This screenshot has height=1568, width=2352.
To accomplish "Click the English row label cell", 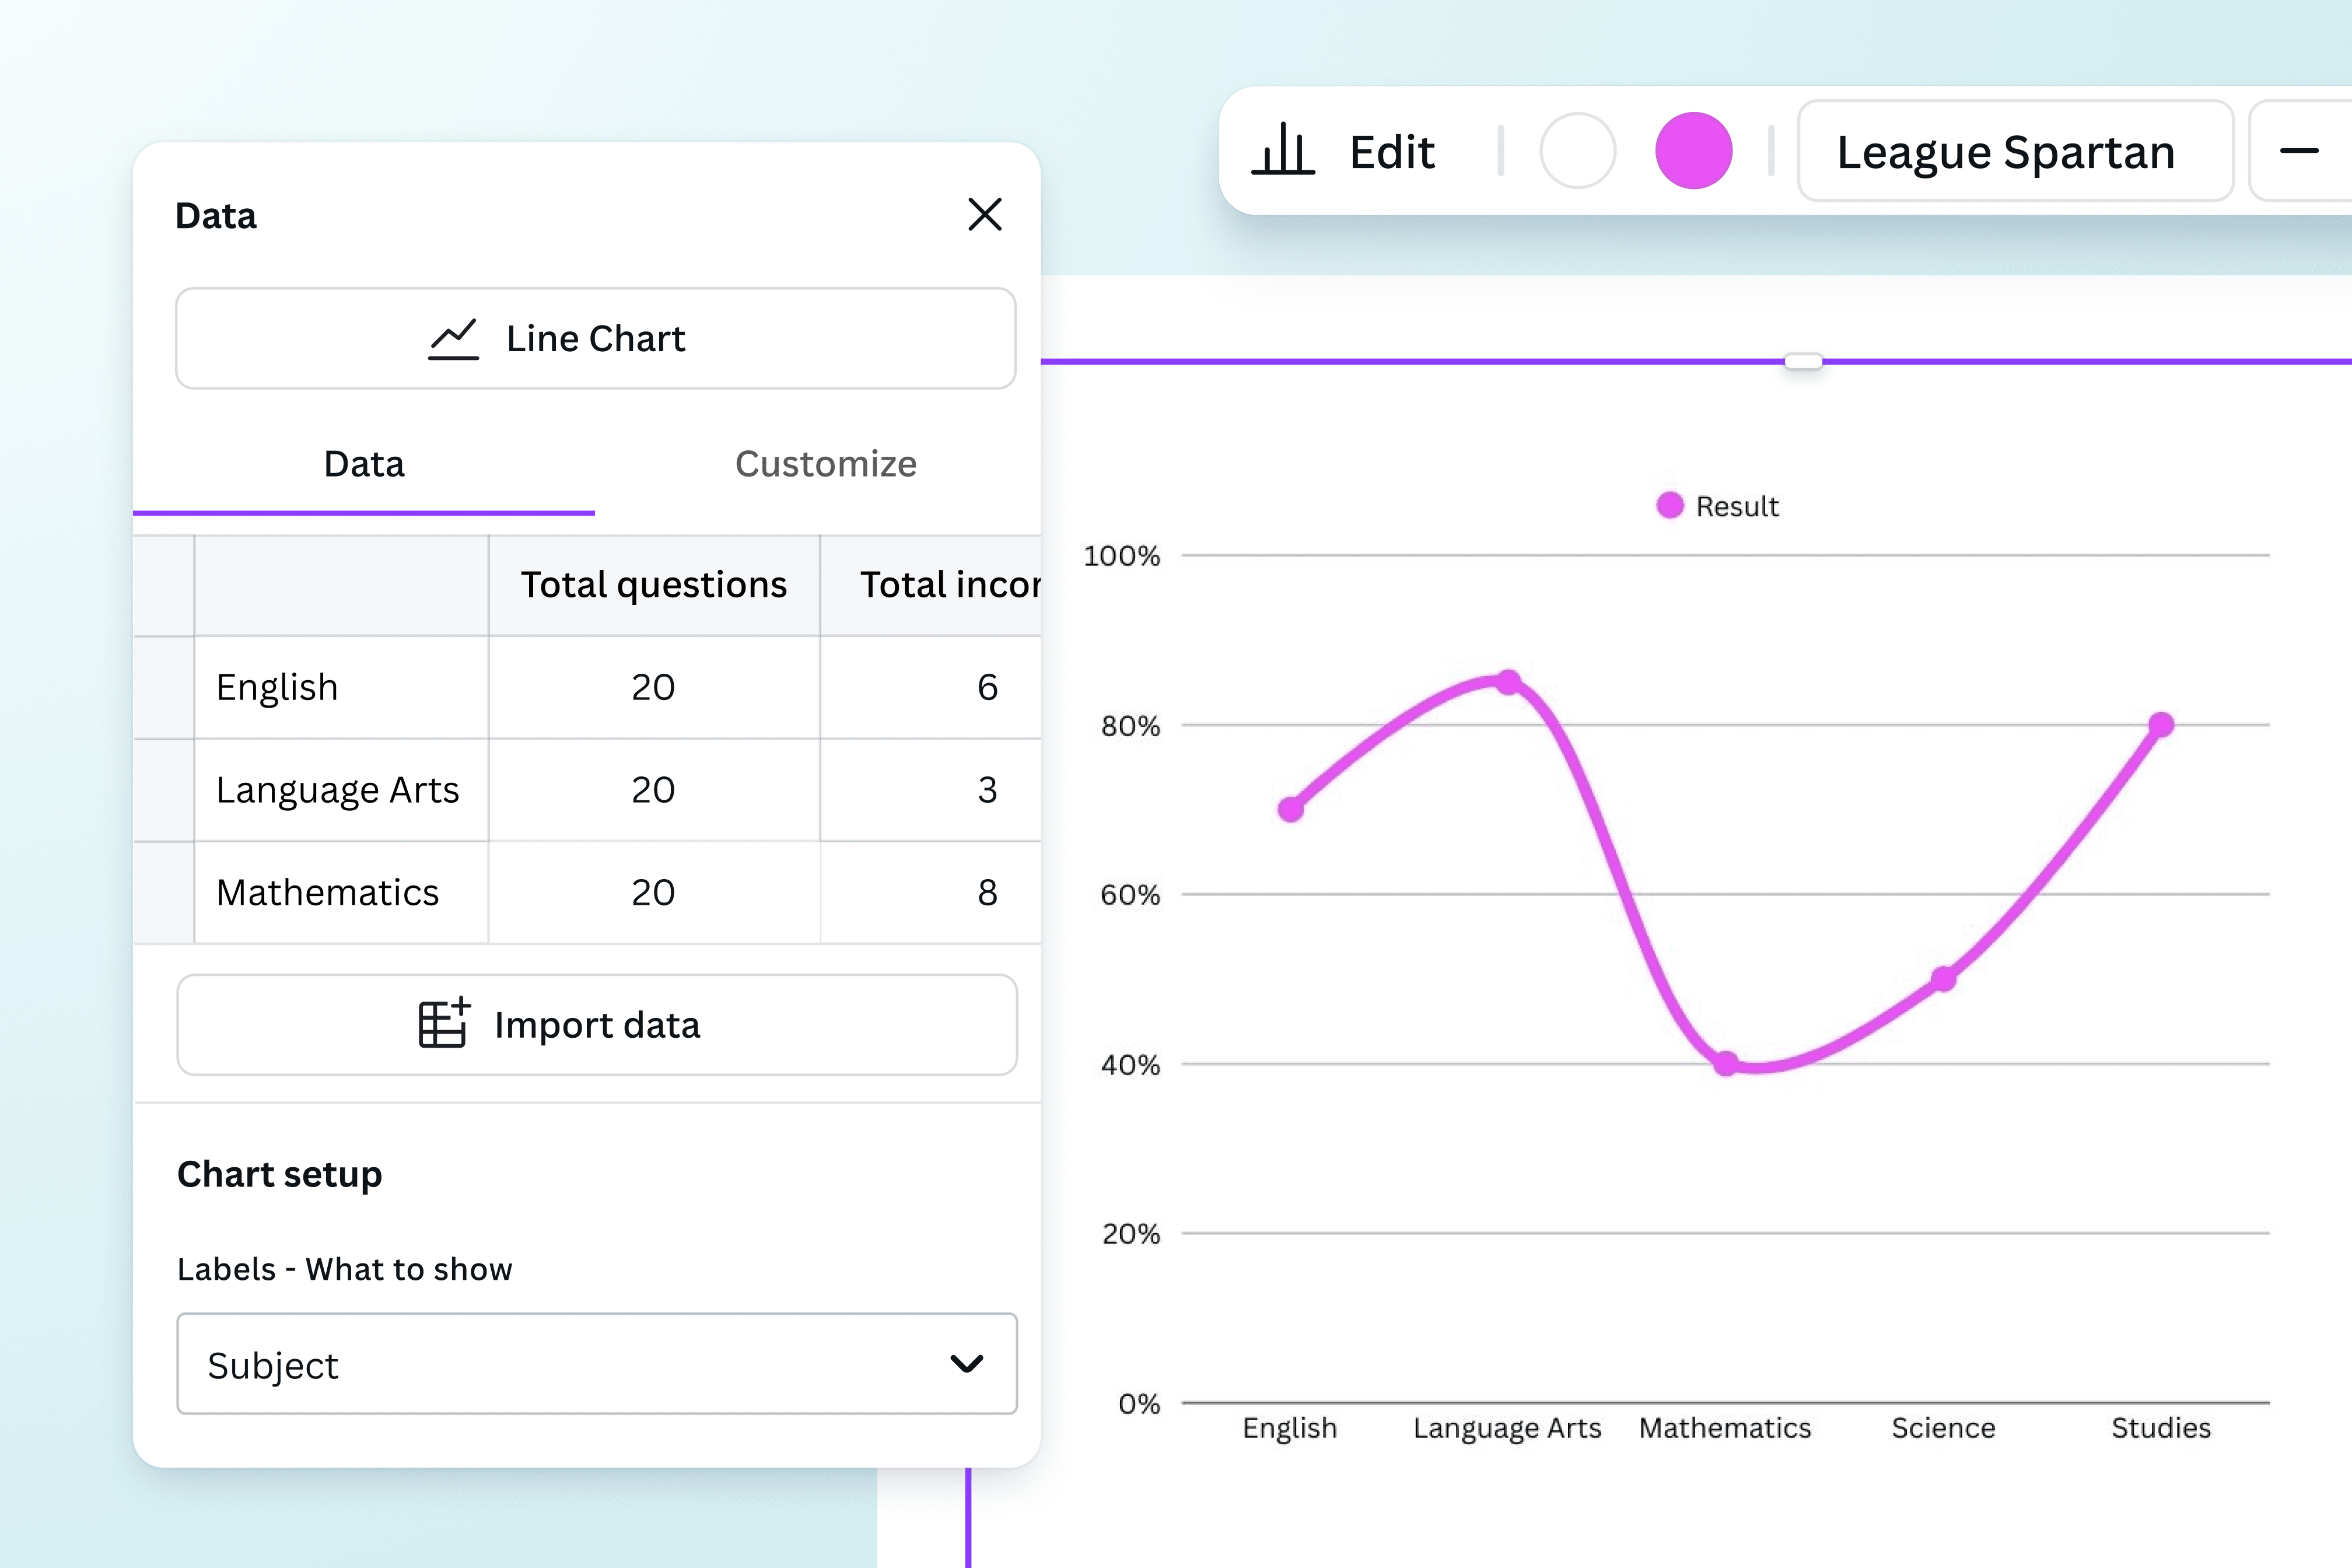I will (340, 687).
